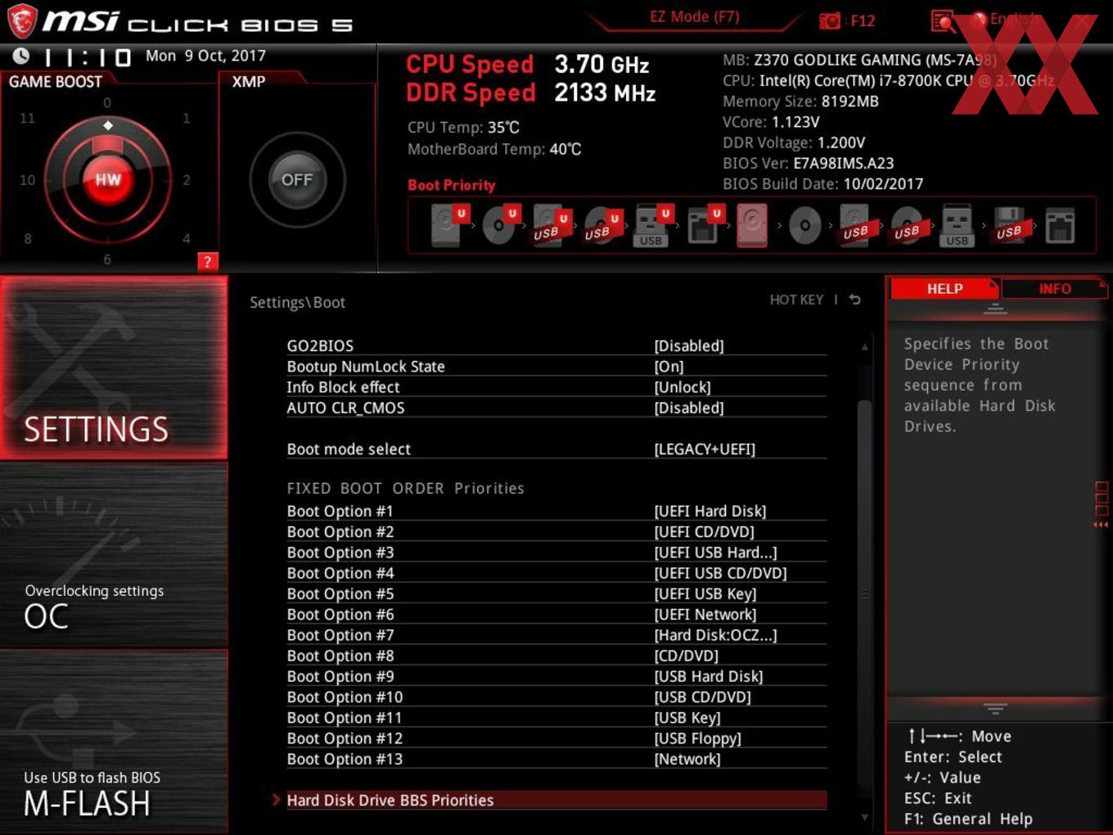Click the back arrow next to HOT KEY
The height and width of the screenshot is (835, 1113).
[854, 300]
